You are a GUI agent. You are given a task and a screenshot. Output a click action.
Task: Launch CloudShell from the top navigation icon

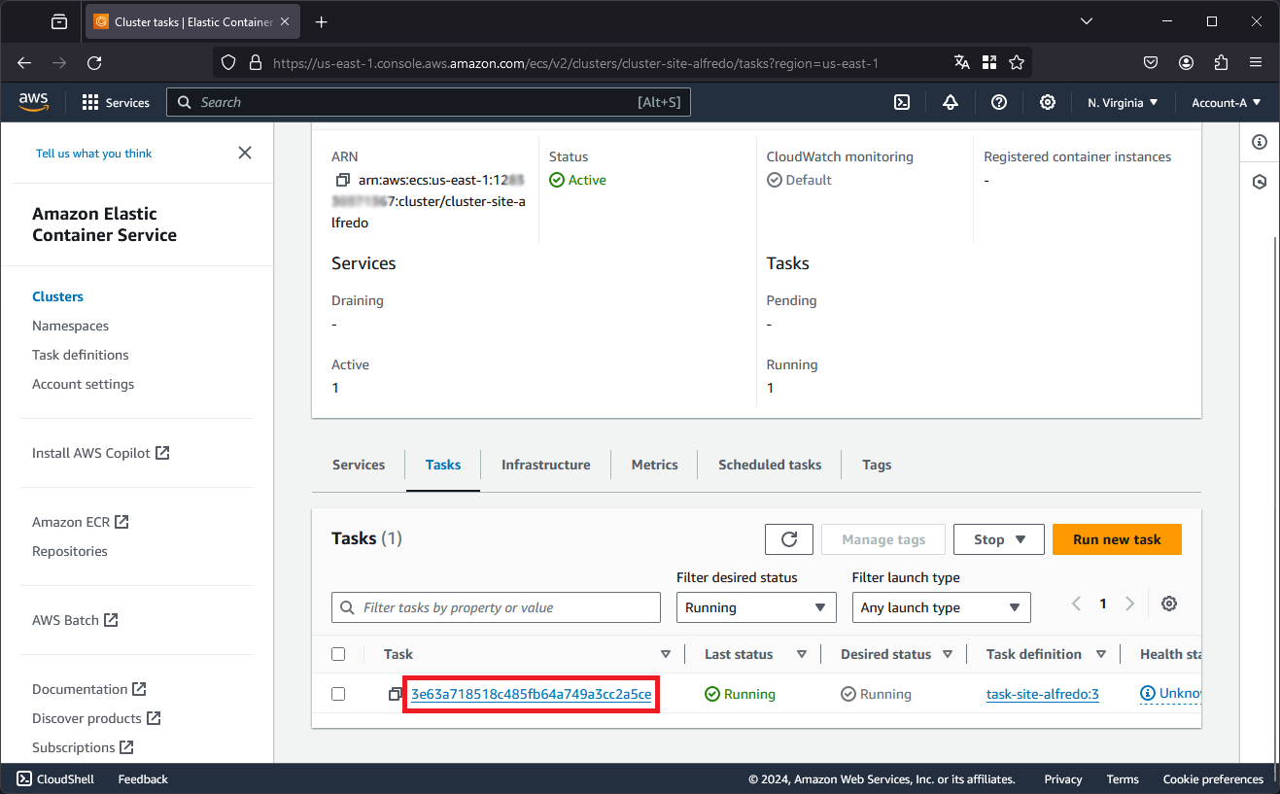pos(902,102)
